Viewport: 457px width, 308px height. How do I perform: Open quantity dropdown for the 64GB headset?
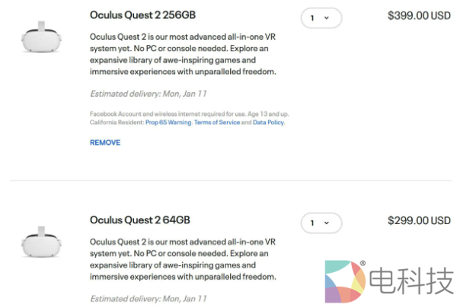(x=321, y=223)
